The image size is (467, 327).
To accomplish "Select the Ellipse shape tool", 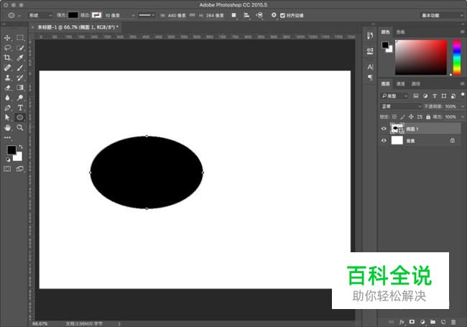I will point(20,117).
